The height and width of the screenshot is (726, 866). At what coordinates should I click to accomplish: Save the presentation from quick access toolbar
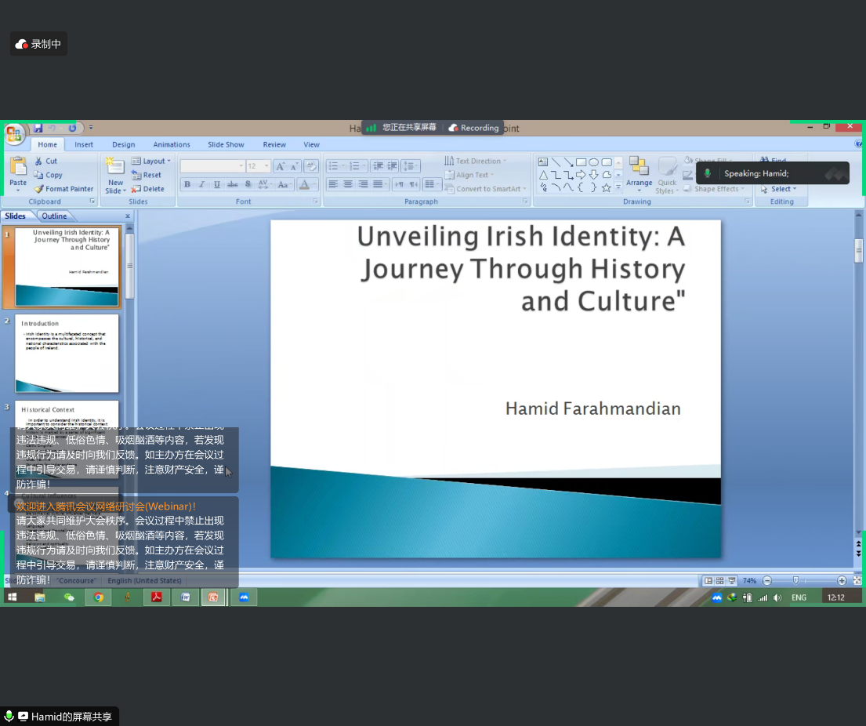pyautogui.click(x=38, y=128)
